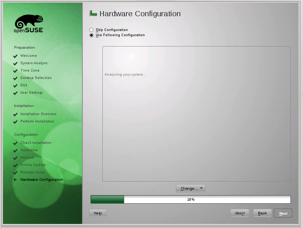Proceed with the Next button

click(x=283, y=213)
